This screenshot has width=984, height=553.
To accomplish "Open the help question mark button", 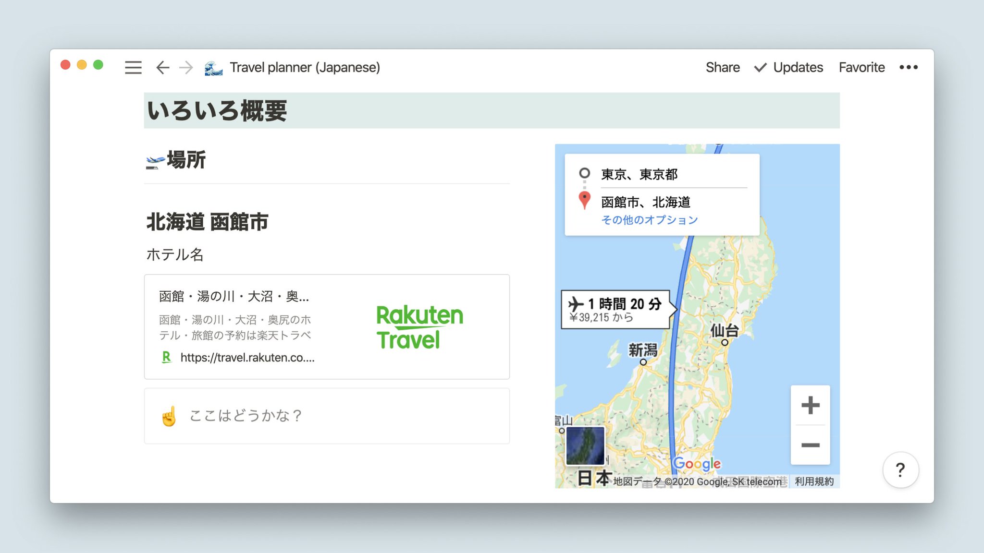I will [x=900, y=469].
